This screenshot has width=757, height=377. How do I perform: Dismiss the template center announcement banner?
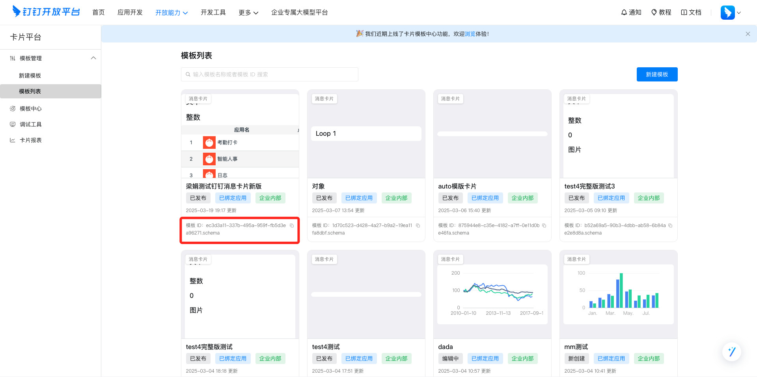pyautogui.click(x=748, y=34)
